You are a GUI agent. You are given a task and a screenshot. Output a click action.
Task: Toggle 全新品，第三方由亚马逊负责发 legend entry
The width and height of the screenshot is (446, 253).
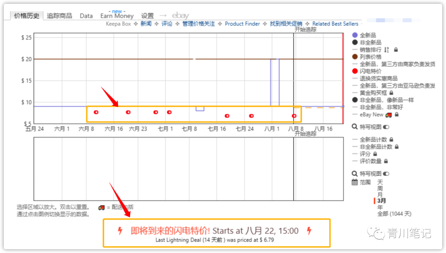[397, 85]
